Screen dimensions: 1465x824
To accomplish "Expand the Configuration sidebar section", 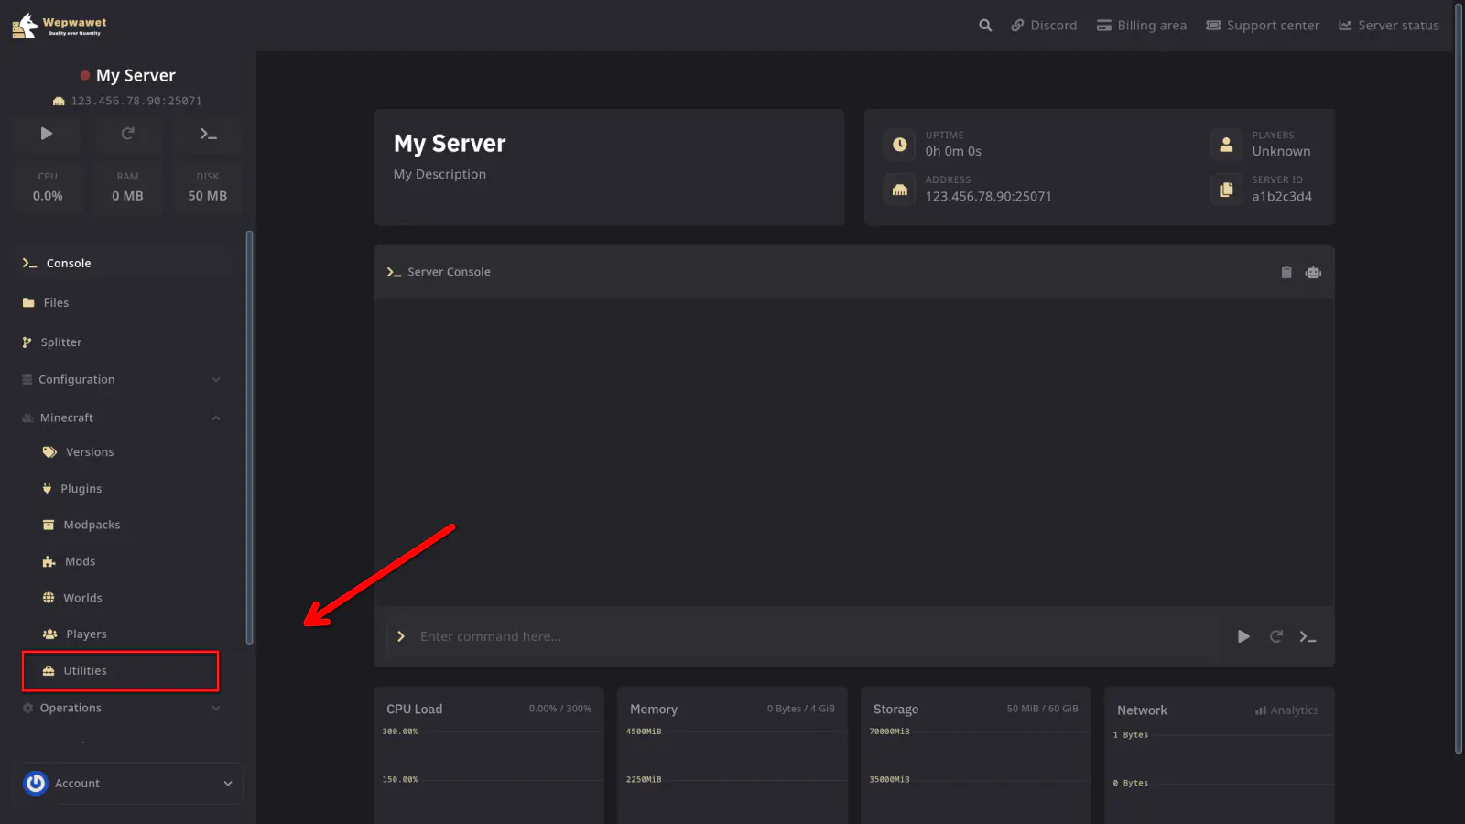I will [x=121, y=380].
